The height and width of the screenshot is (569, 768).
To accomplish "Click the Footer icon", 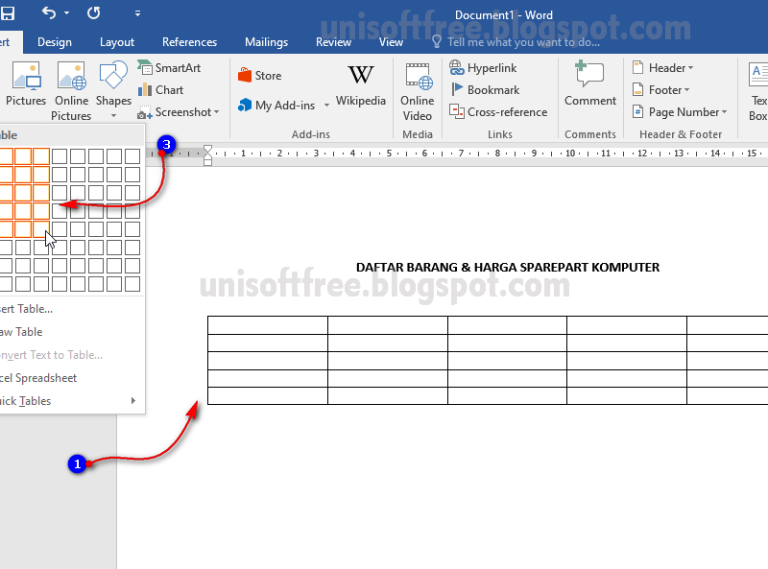I will (x=637, y=89).
